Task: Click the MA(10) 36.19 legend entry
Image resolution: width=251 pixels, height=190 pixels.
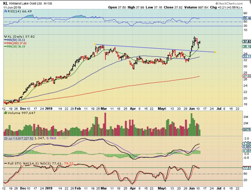Action: pos(14,46)
